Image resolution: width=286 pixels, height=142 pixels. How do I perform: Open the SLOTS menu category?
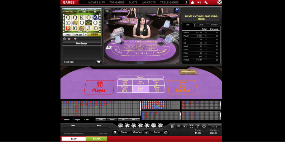tap(133, 2)
